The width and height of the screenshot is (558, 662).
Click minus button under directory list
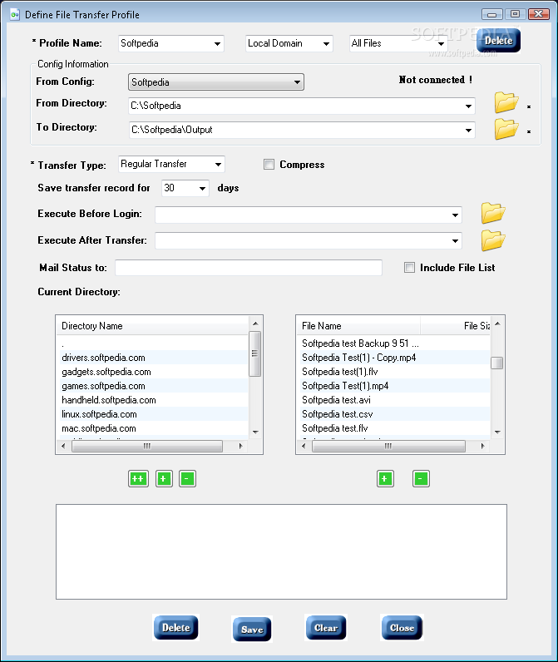187,479
